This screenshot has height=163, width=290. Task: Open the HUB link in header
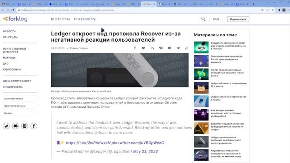click(216, 19)
